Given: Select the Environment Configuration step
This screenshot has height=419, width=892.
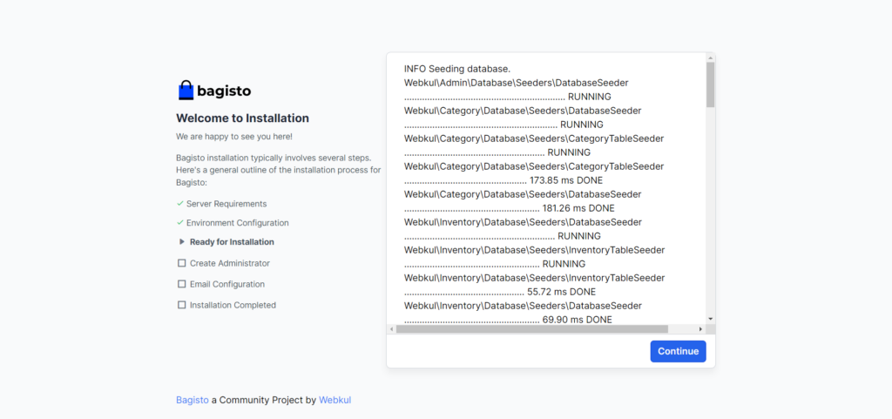Looking at the screenshot, I should [239, 223].
